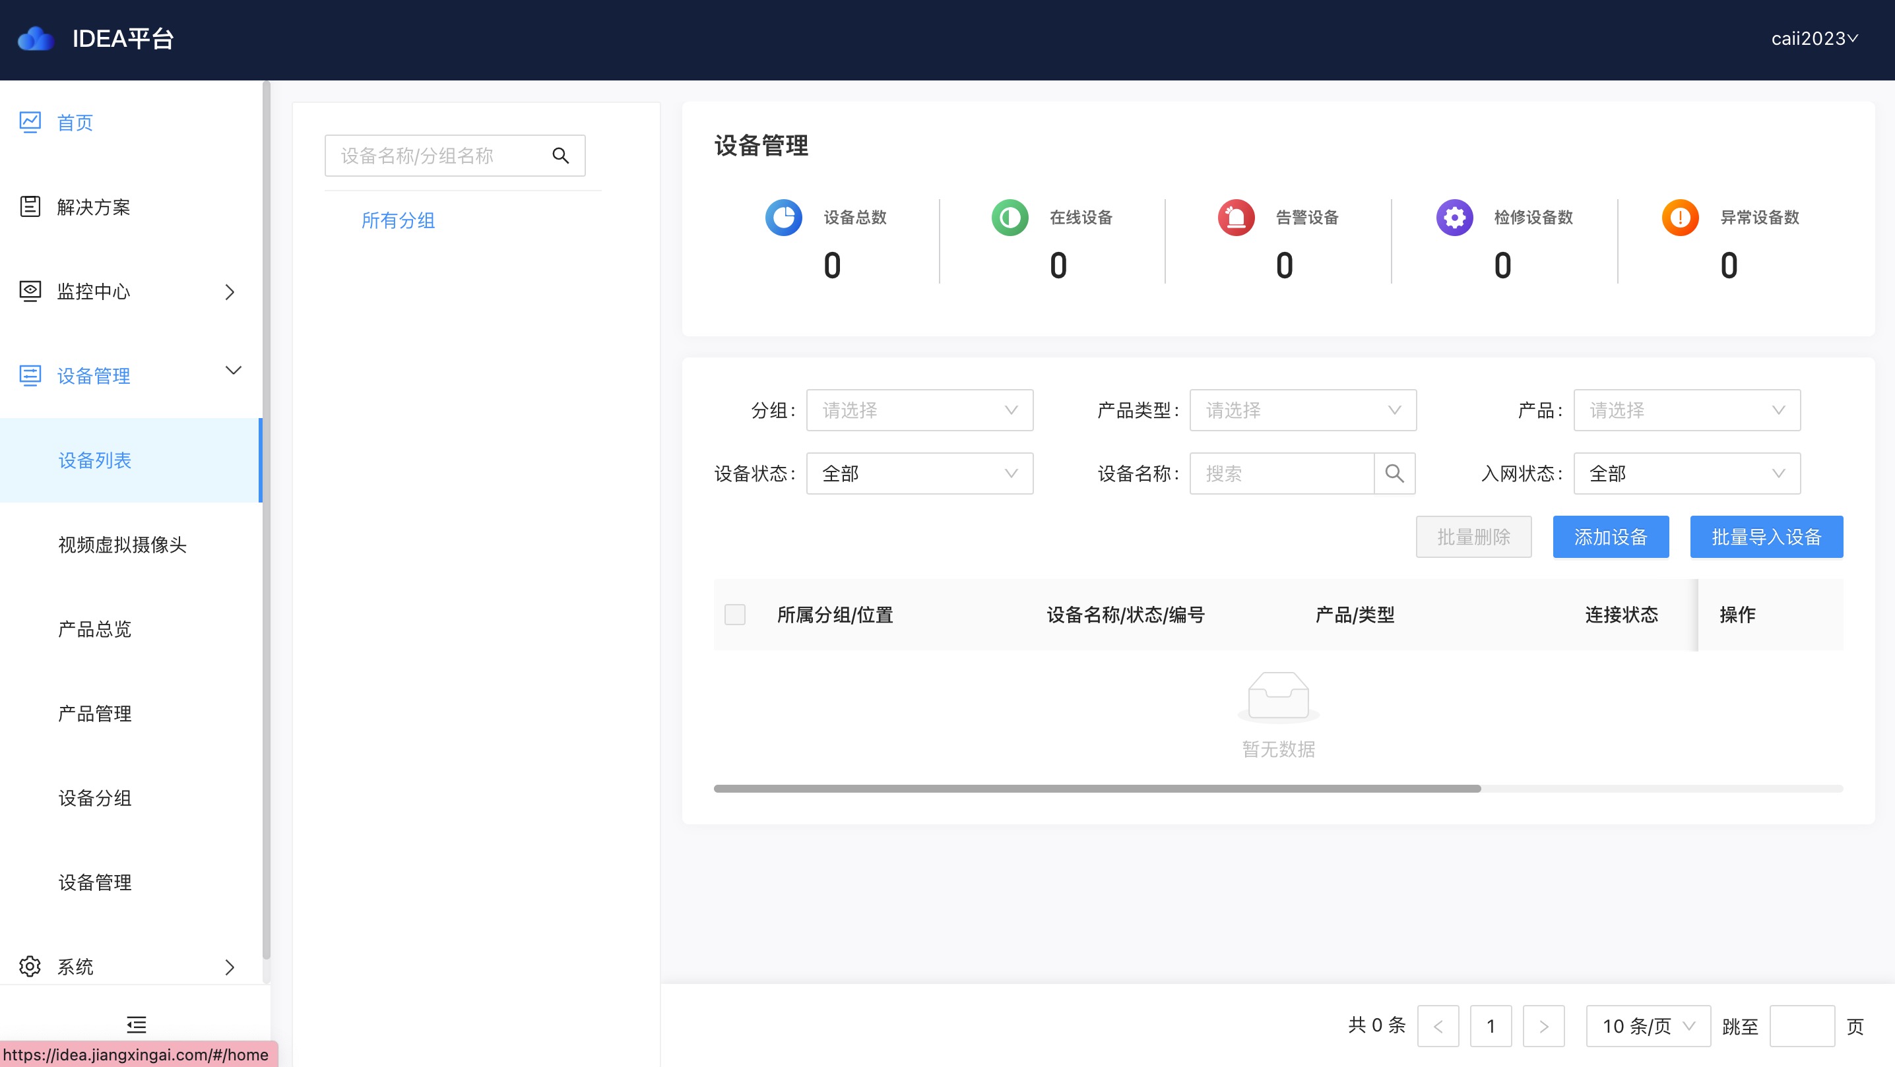The image size is (1895, 1067).
Task: Select 所有分组 in group tree
Action: pos(398,220)
